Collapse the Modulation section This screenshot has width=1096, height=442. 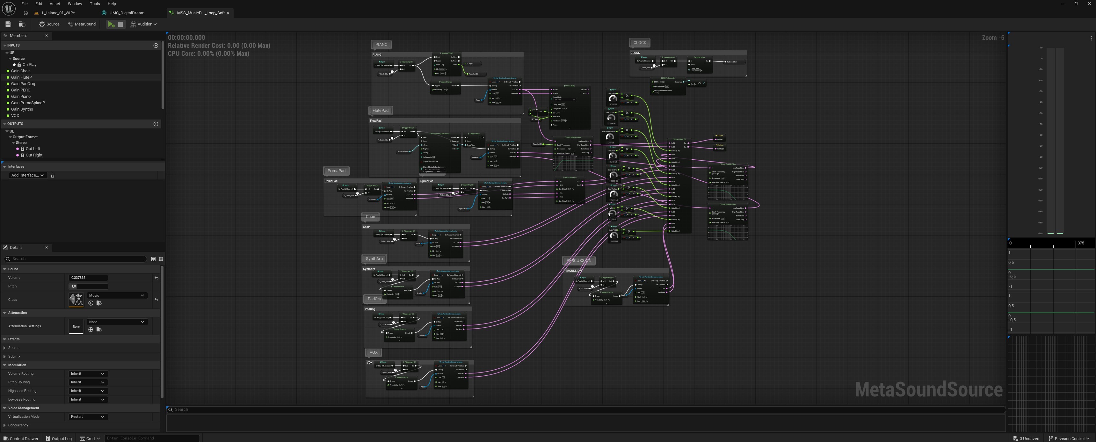click(5, 365)
